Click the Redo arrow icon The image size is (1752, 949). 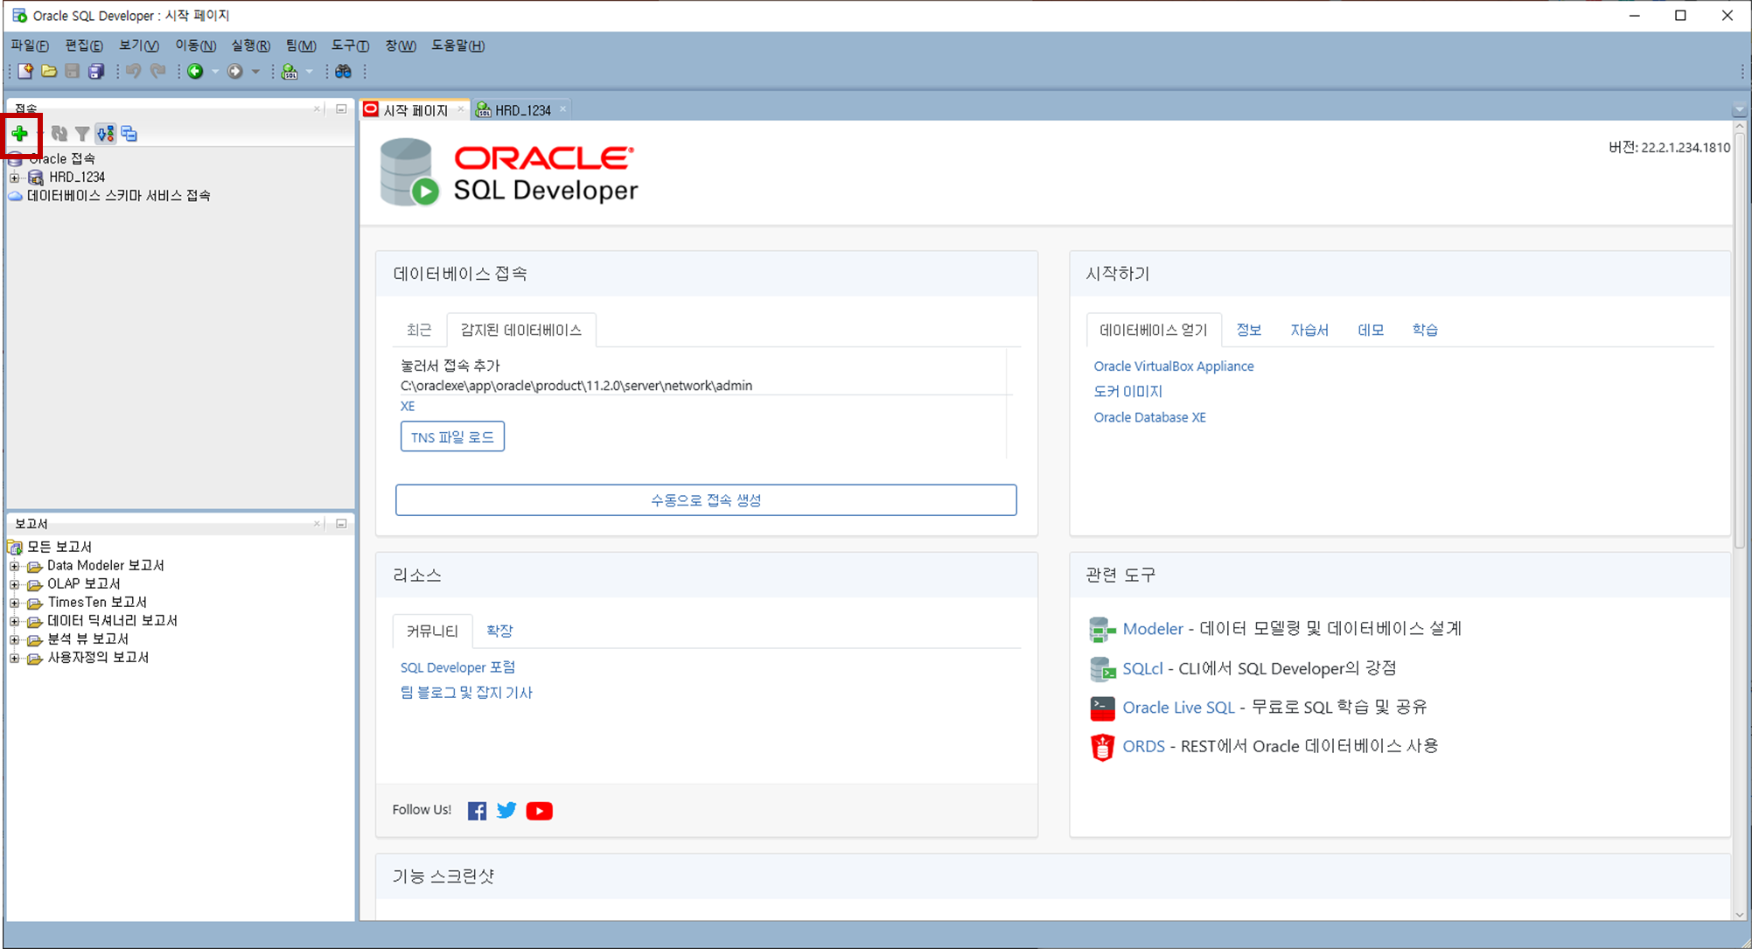click(158, 72)
